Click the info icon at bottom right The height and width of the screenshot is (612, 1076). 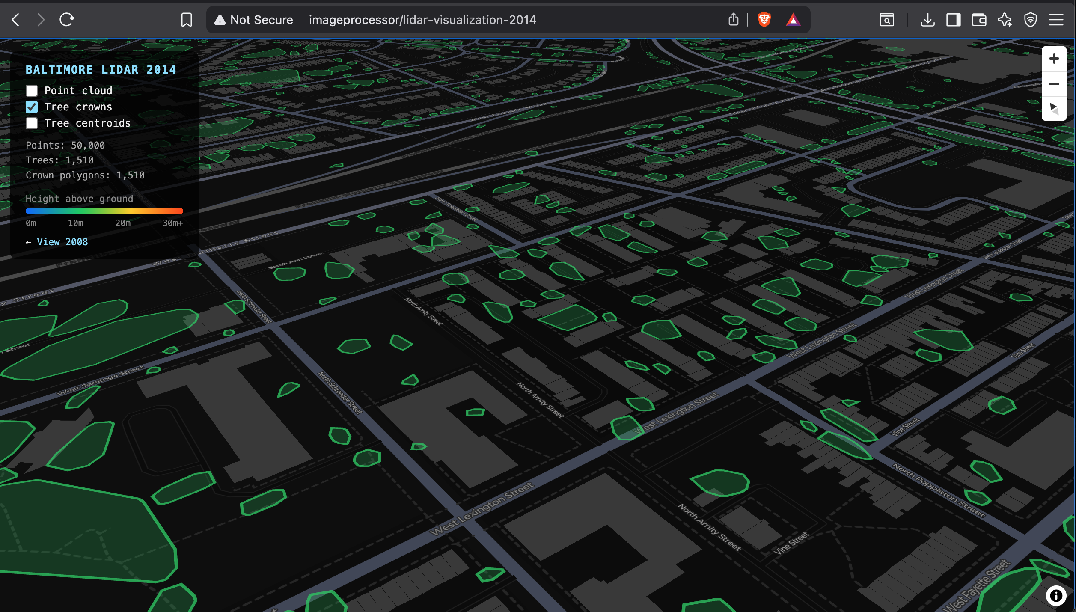pos(1056,596)
